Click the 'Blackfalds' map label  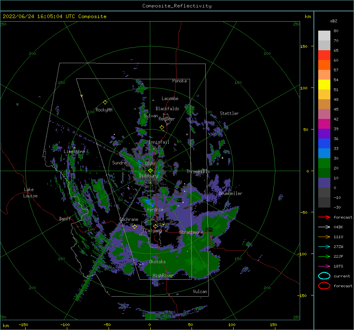click(x=167, y=109)
